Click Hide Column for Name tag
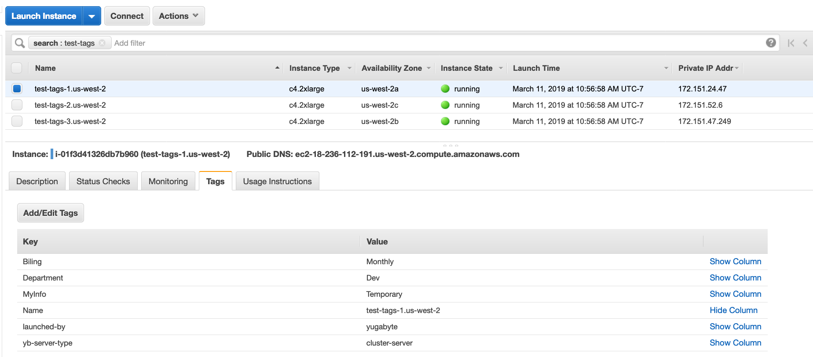Viewport: 813px width, 357px height. click(x=733, y=310)
